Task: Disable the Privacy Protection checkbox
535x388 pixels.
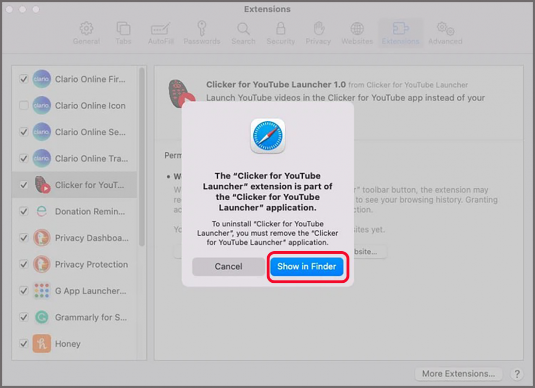Action: pyautogui.click(x=23, y=264)
